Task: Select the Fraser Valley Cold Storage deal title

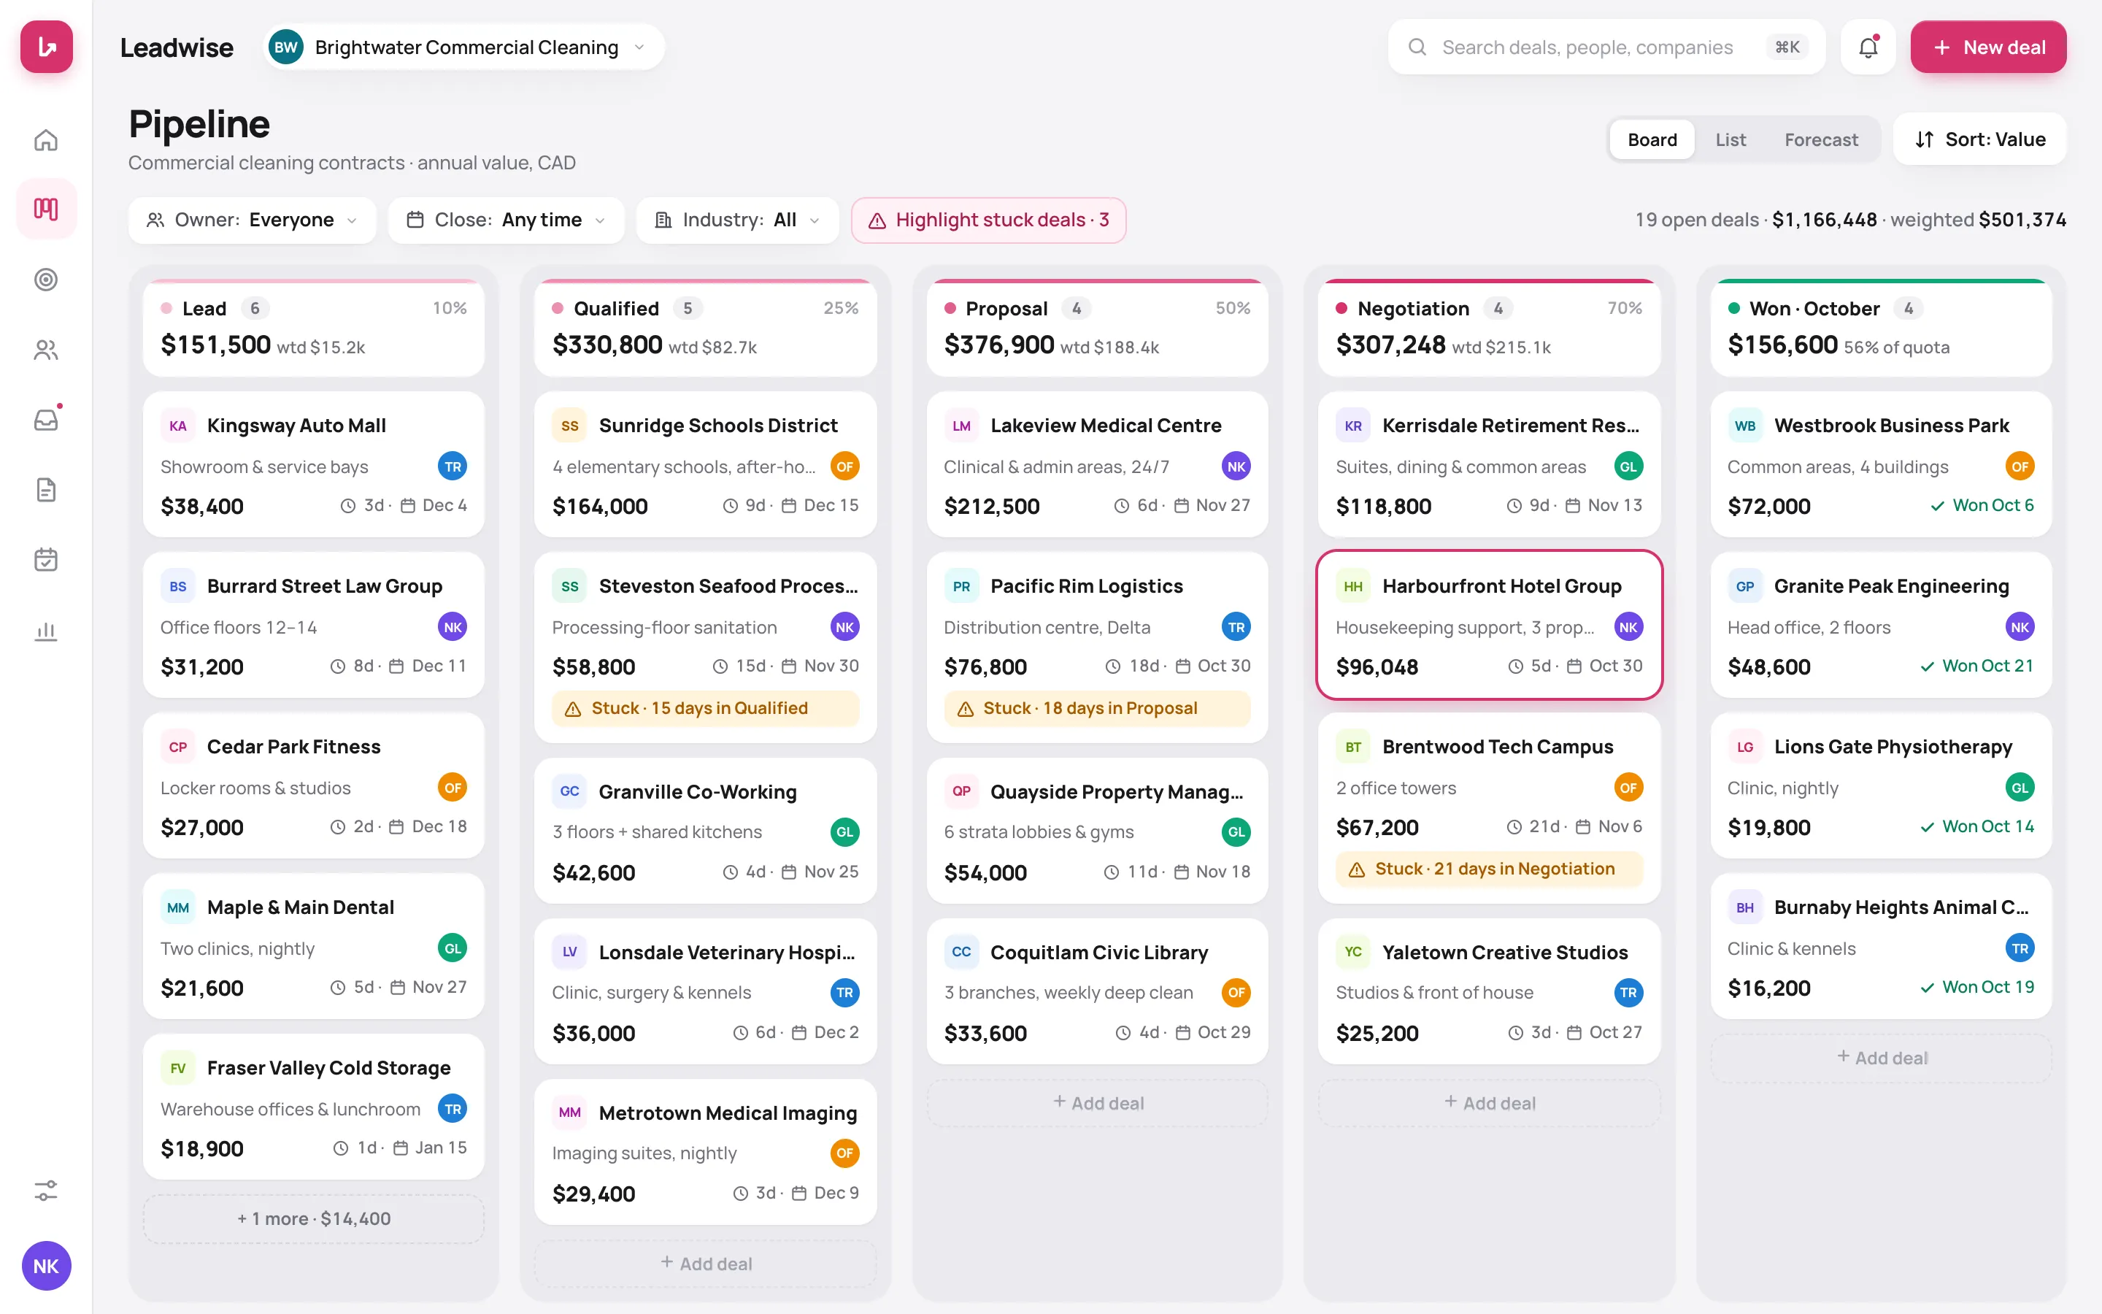Action: pyautogui.click(x=328, y=1067)
